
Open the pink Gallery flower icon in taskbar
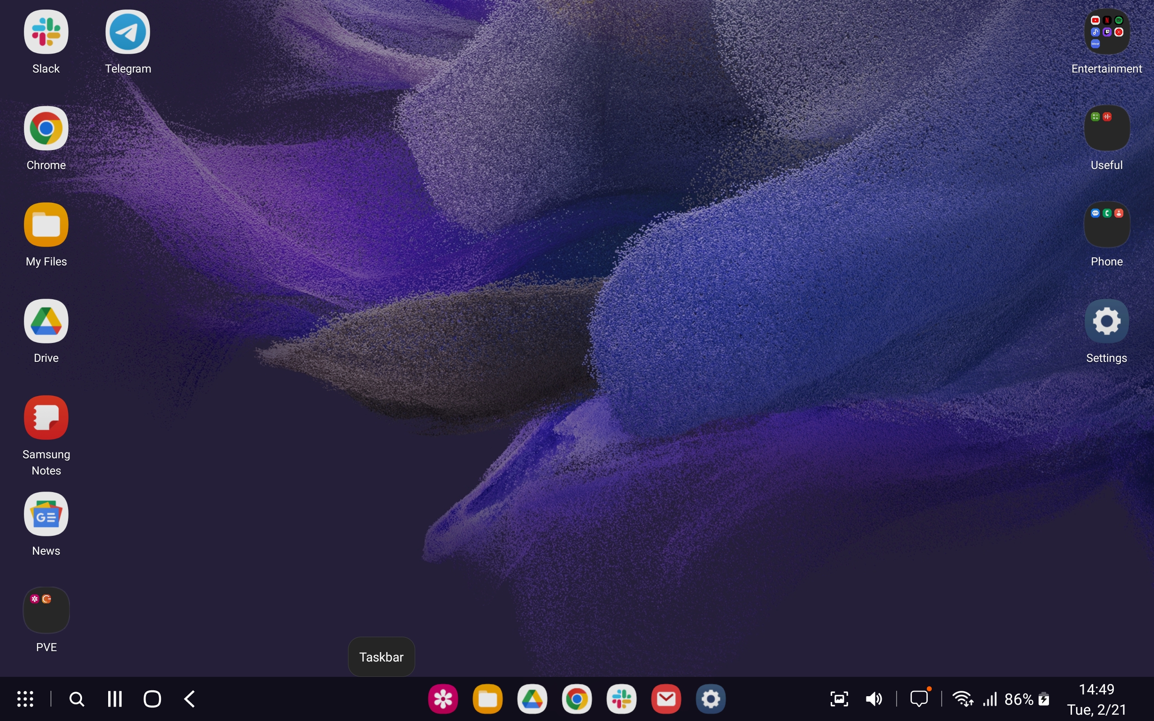[443, 699]
